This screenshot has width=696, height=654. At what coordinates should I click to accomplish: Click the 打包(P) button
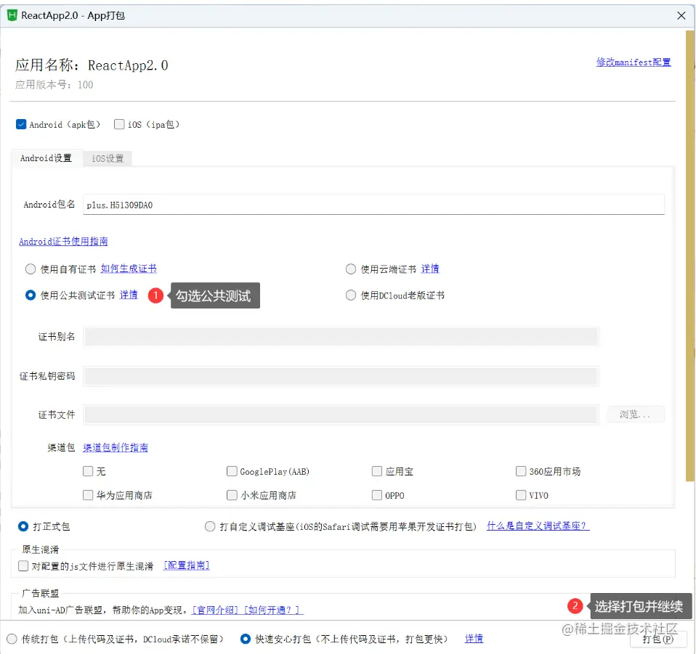(x=658, y=639)
